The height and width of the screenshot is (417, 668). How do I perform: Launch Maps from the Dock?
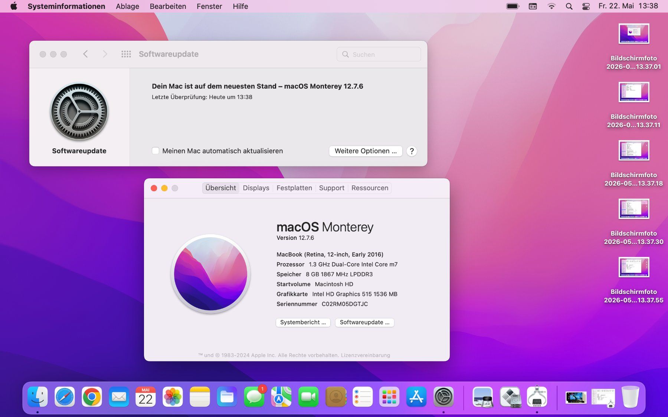pyautogui.click(x=281, y=397)
